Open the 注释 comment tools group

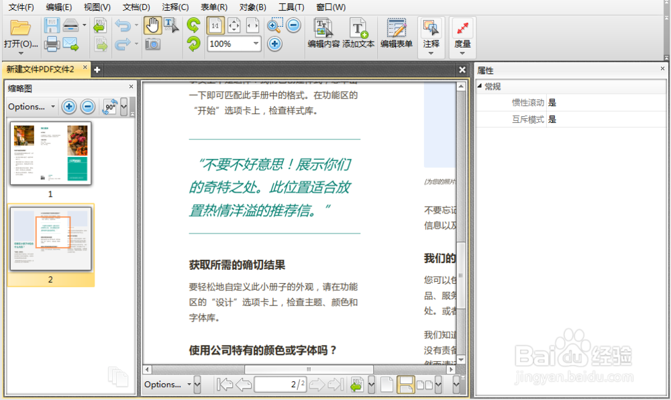(x=431, y=37)
